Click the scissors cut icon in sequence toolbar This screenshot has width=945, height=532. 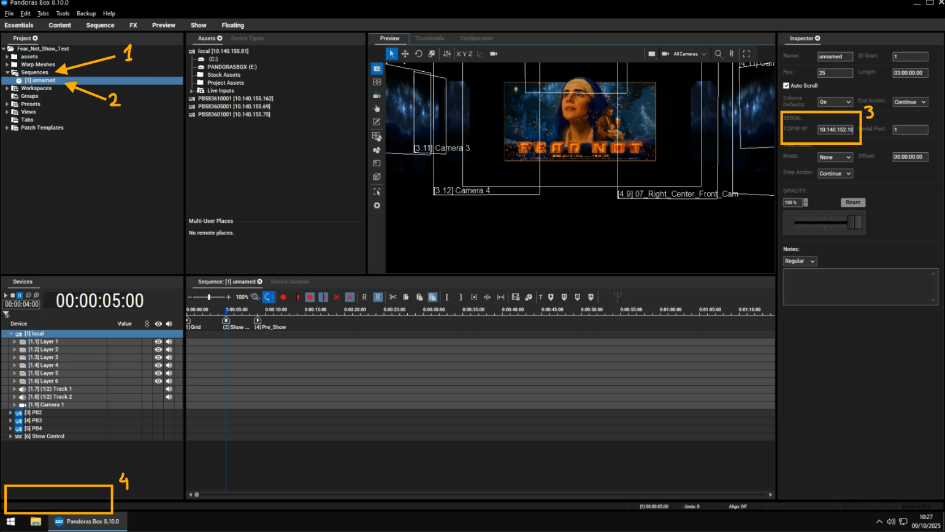coord(392,297)
